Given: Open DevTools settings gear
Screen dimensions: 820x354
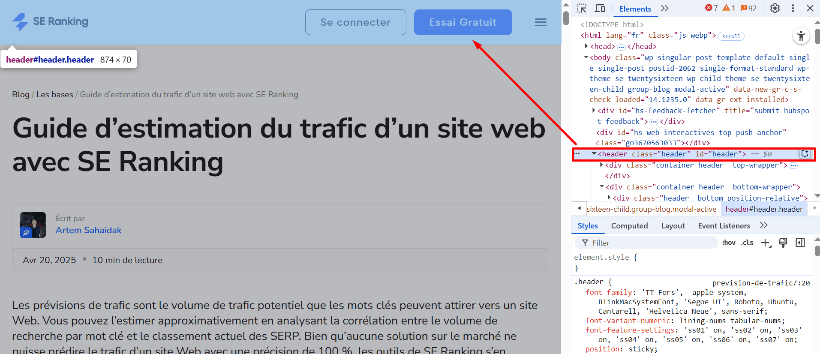Looking at the screenshot, I should point(775,9).
